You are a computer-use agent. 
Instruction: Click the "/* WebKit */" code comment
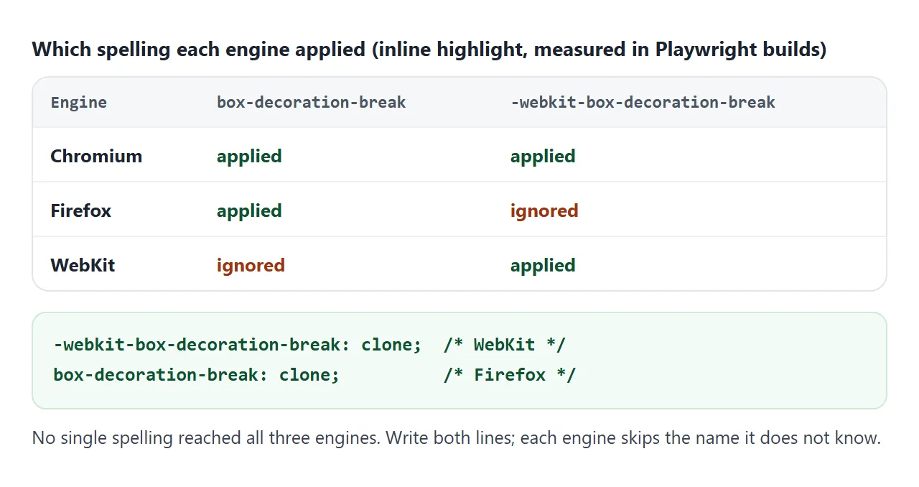[505, 345]
